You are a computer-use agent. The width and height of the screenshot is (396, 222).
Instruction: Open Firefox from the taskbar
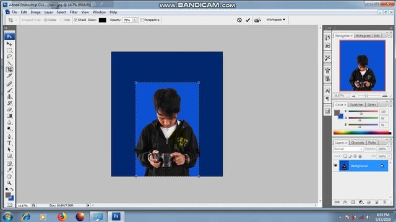coord(62,216)
